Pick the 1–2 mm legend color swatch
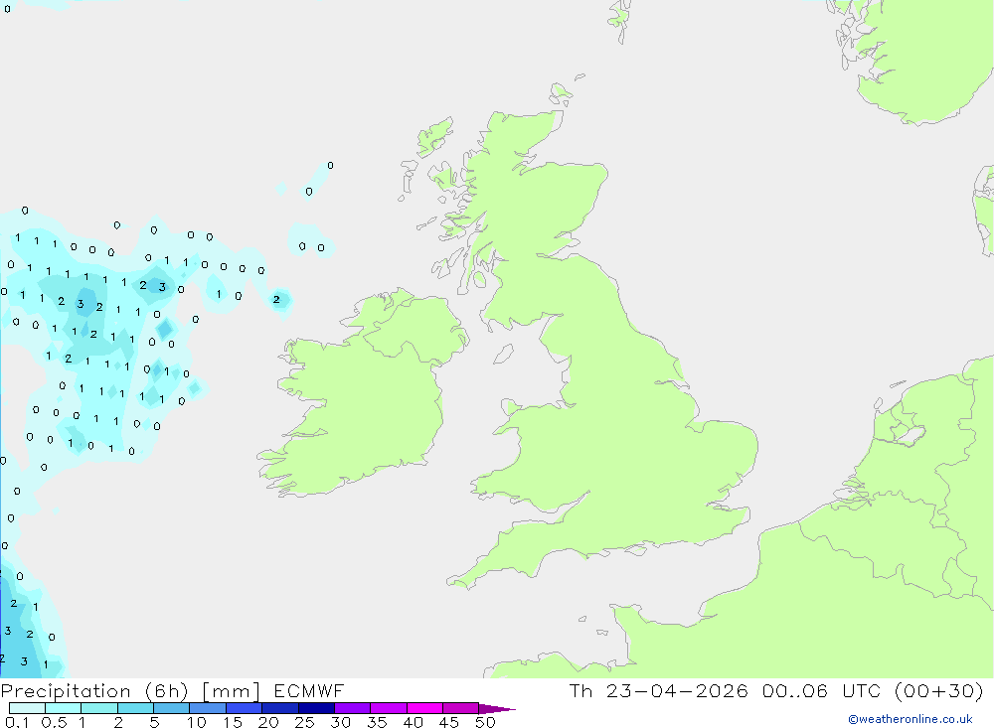This screenshot has height=728, width=994. (x=98, y=708)
